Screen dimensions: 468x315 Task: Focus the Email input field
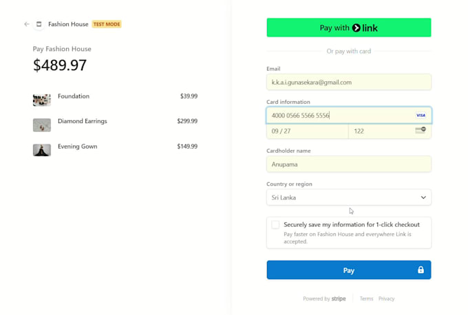coord(348,83)
